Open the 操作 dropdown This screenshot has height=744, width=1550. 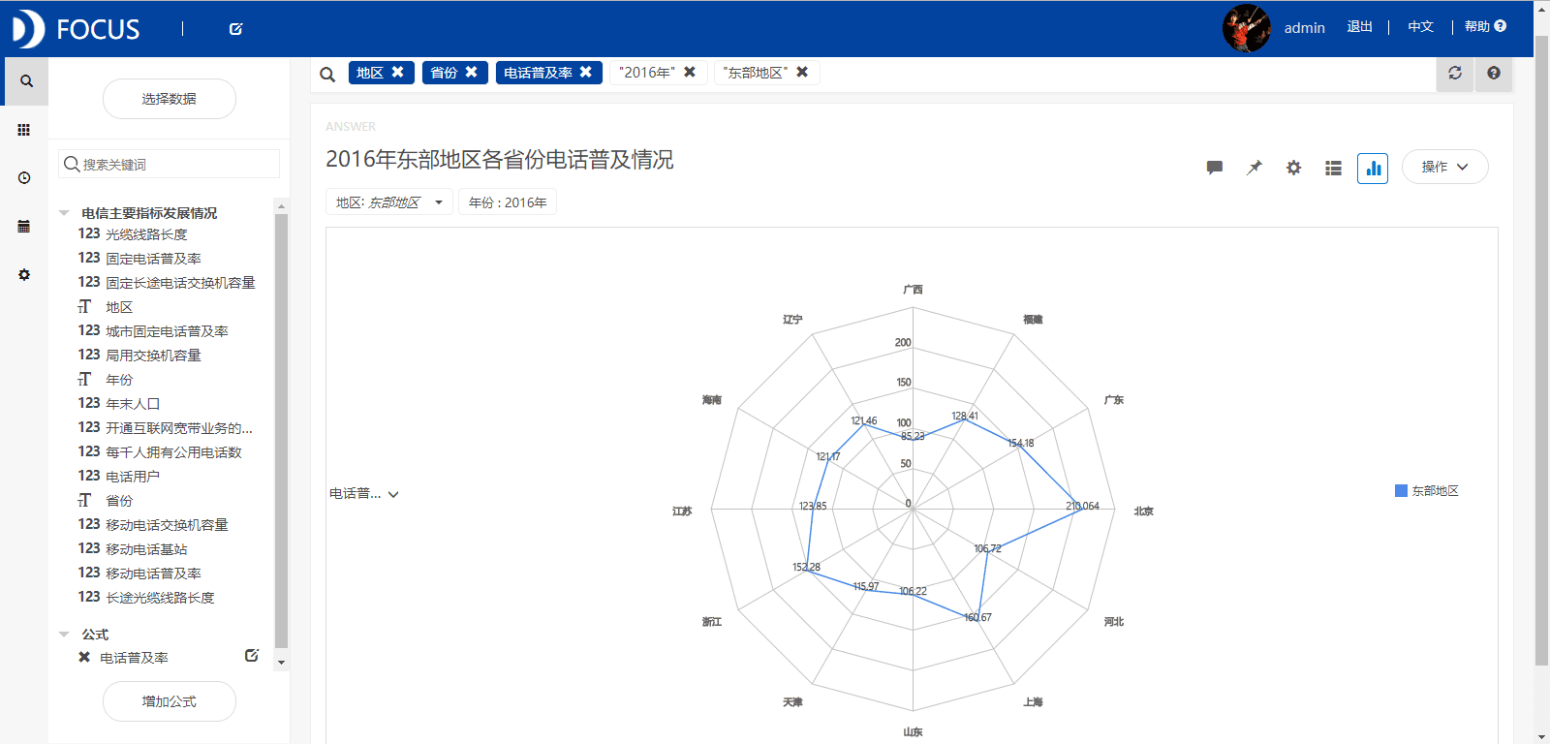pos(1444,167)
